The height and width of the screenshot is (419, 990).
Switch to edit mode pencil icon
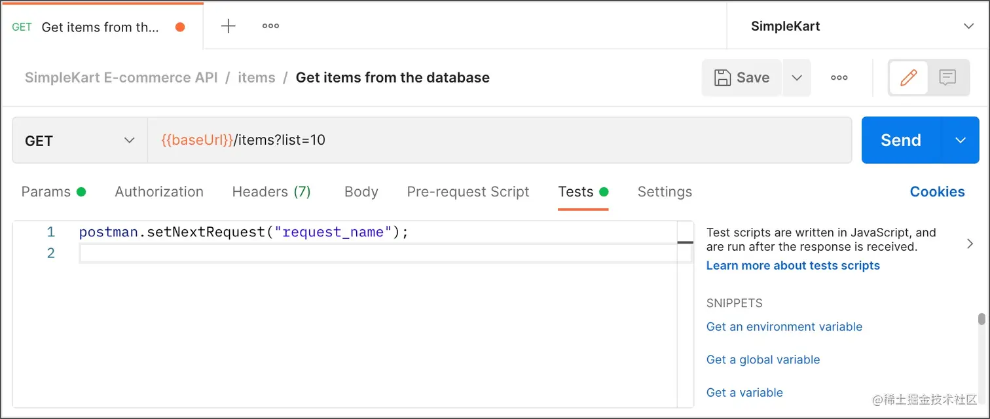[908, 78]
